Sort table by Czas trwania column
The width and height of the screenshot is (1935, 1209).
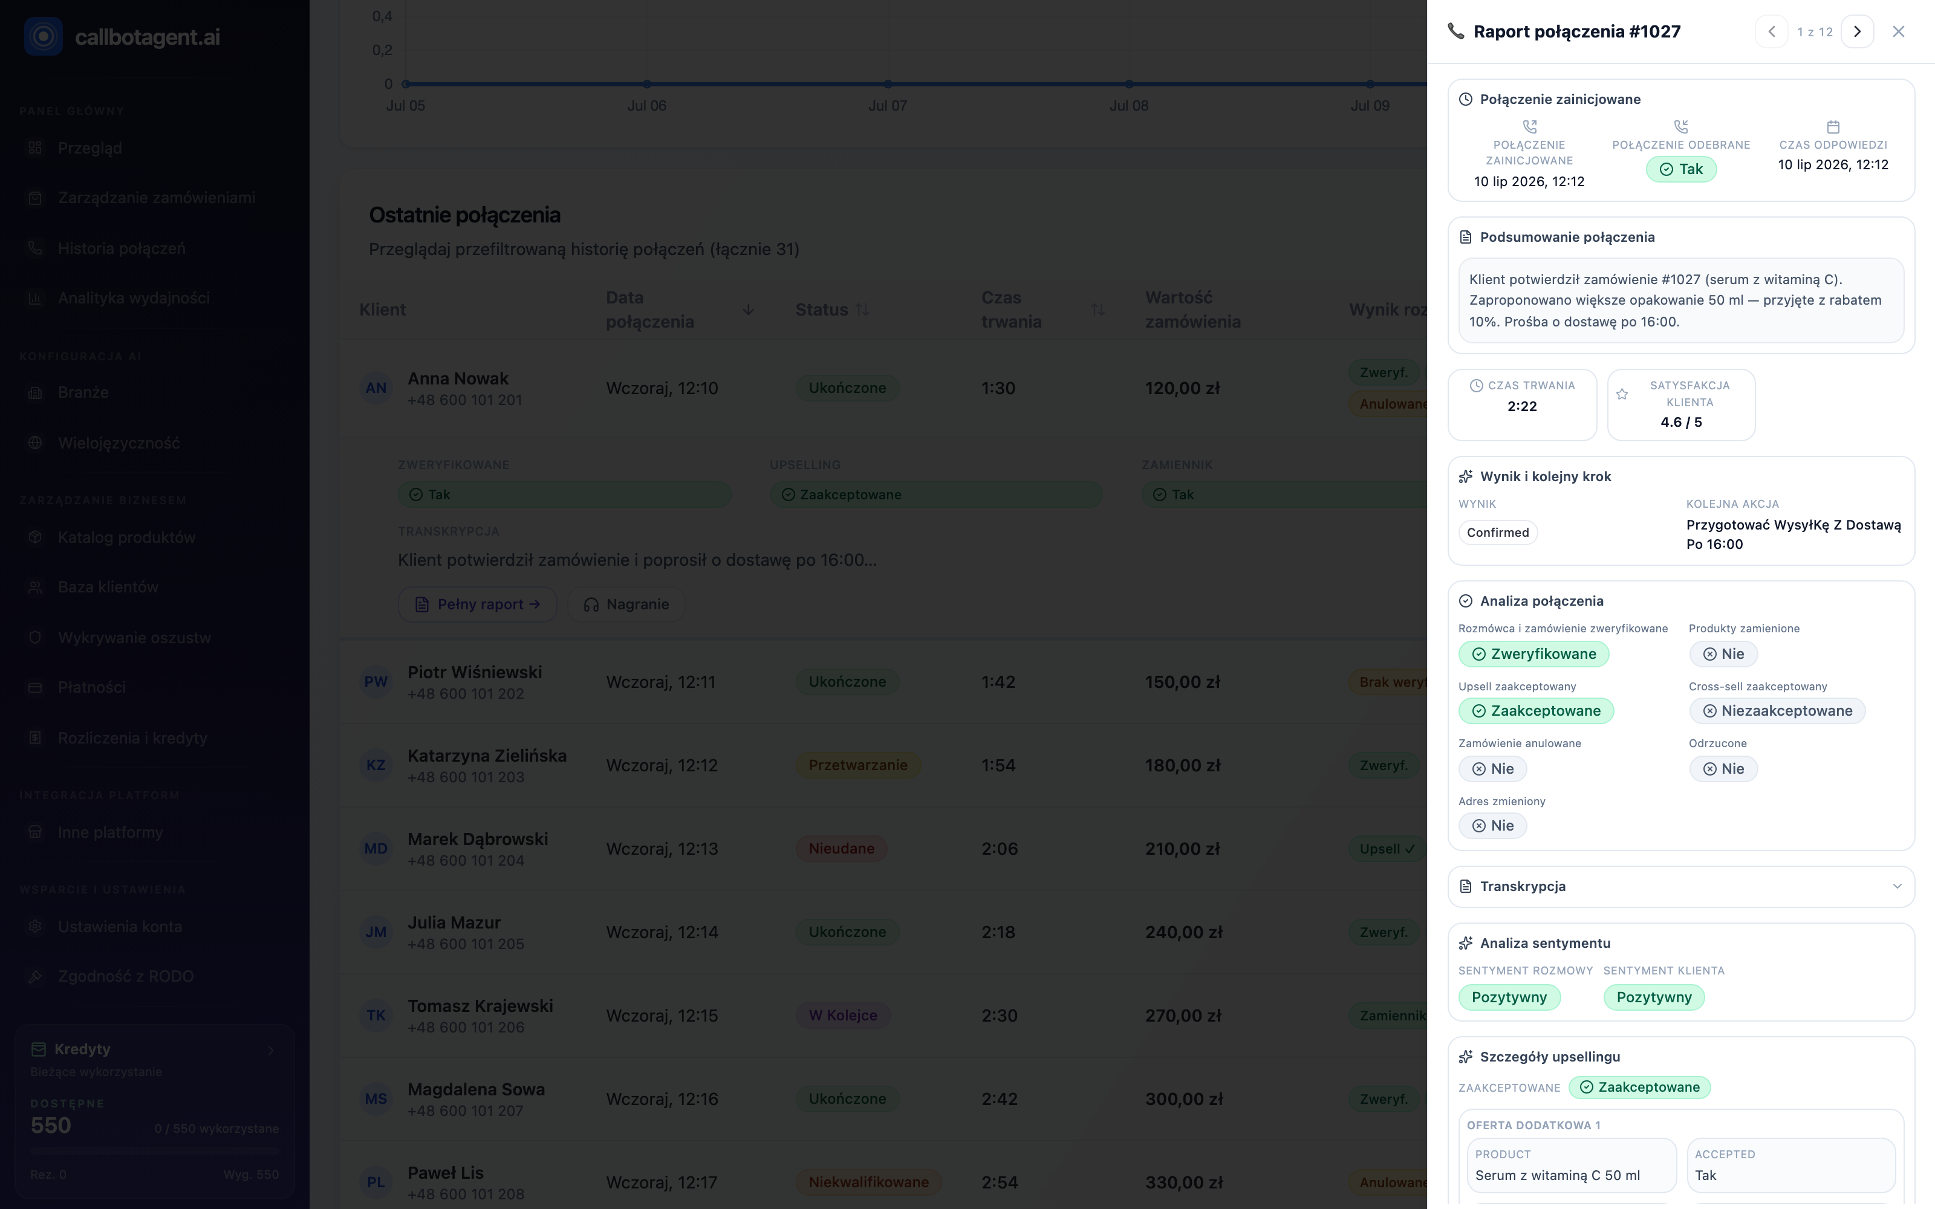[1098, 310]
